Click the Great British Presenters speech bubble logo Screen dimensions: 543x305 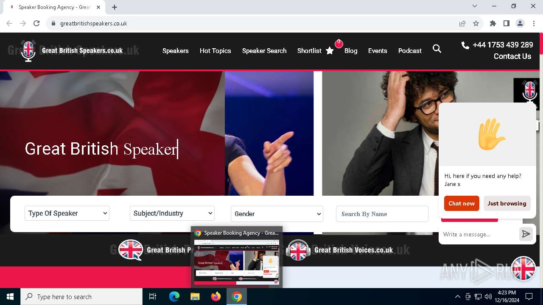[131, 250]
